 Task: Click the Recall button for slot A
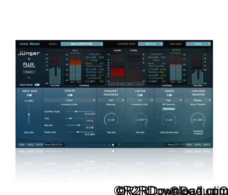click(31, 144)
